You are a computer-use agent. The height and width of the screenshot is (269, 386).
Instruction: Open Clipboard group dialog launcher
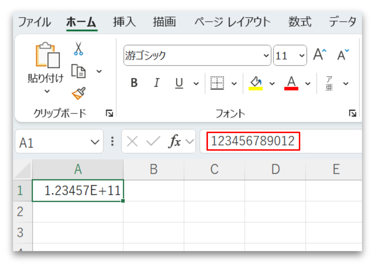[109, 113]
